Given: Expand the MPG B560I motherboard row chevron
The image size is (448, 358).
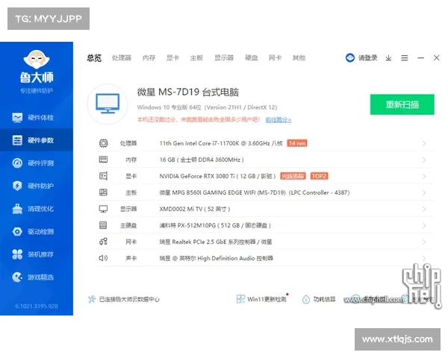Looking at the screenshot, I should tap(424, 193).
